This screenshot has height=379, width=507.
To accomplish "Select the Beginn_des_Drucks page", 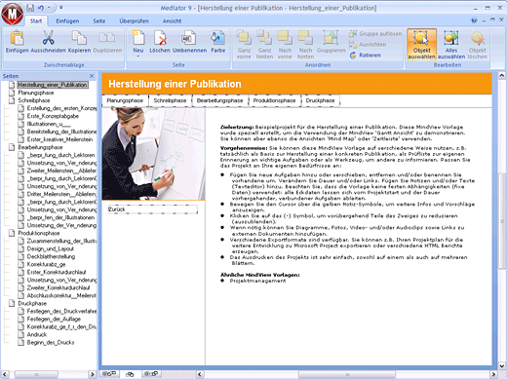I will pos(51,342).
